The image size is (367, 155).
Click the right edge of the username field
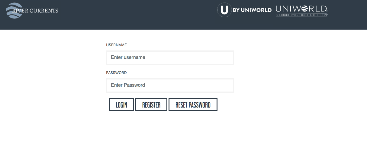coord(231,57)
